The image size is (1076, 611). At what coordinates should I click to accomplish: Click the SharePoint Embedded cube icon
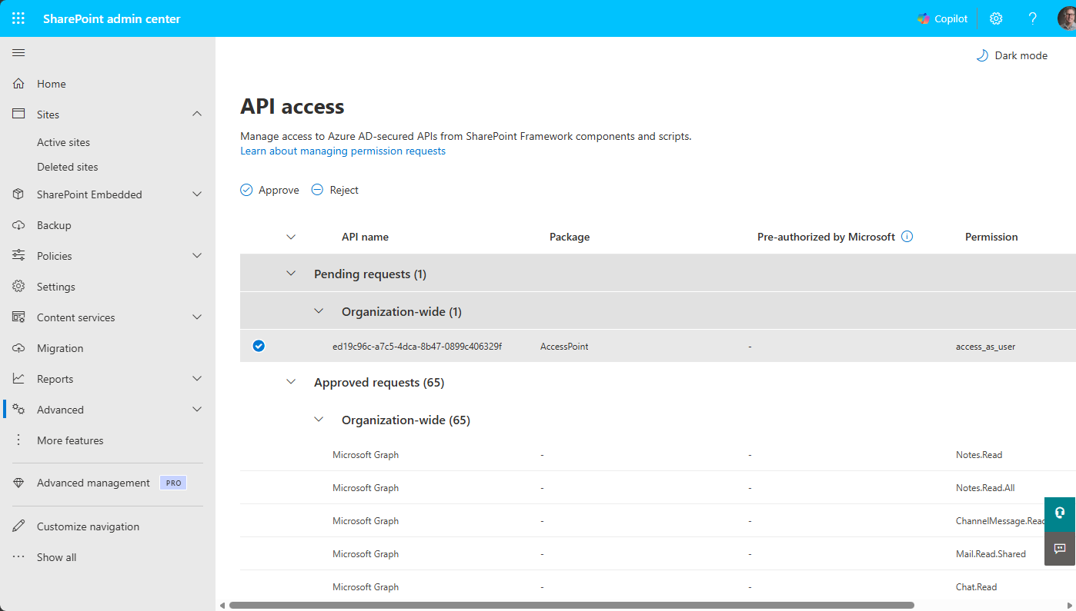click(19, 194)
